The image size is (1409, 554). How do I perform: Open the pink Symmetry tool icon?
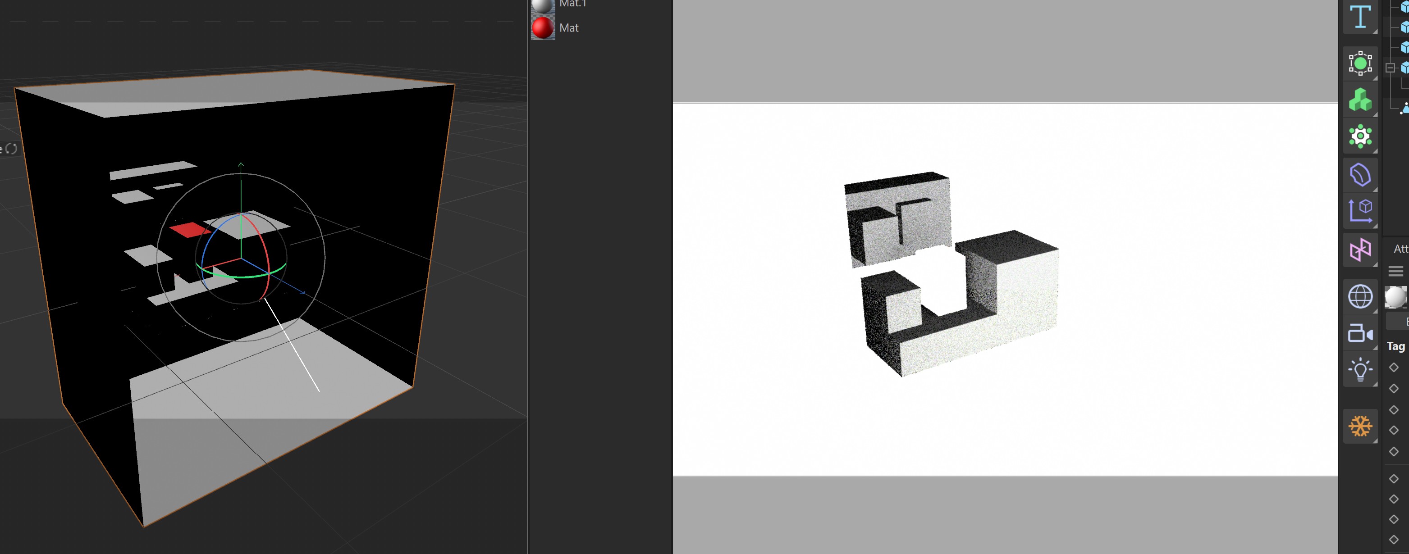click(x=1360, y=250)
